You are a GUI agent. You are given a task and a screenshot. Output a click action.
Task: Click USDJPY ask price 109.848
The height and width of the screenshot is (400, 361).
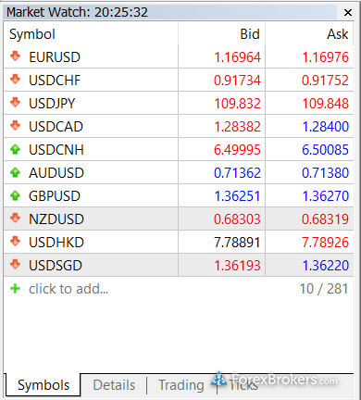point(326,104)
